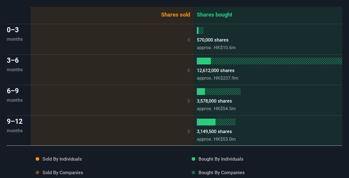Click the Shares bought column header
This screenshot has width=349, height=178.
[214, 15]
